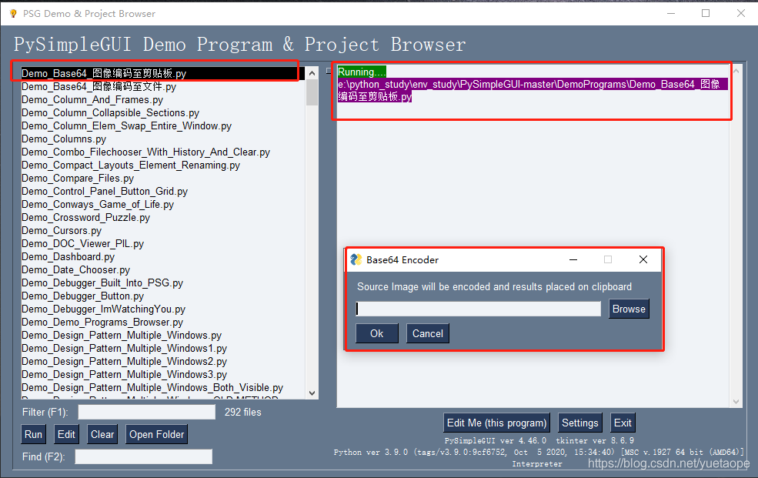The image size is (758, 478).
Task: Select Demo_Debugger_Button.py
Action: 163,296
